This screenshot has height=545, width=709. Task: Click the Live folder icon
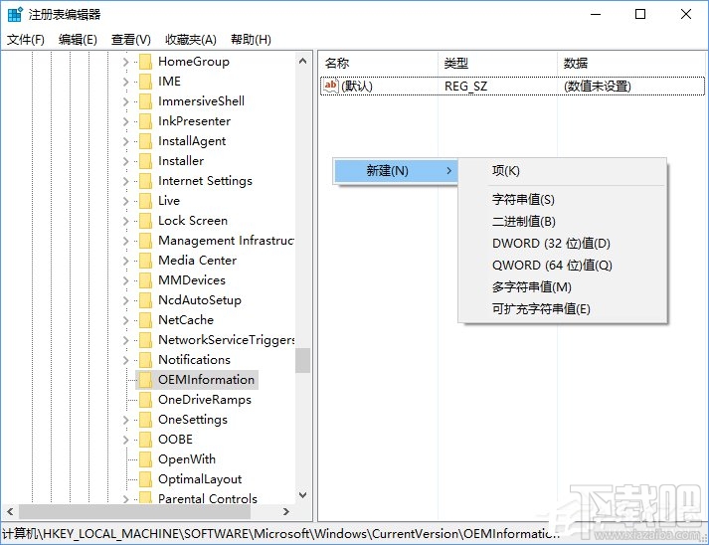click(x=145, y=201)
